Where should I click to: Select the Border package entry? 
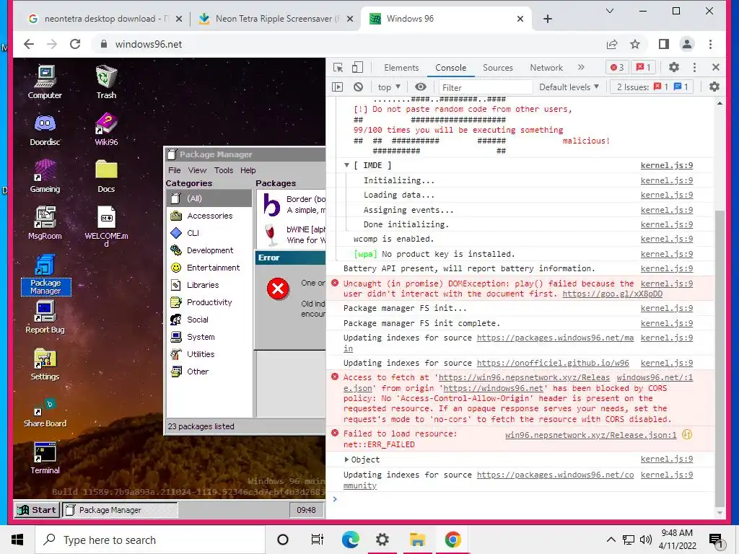click(292, 204)
